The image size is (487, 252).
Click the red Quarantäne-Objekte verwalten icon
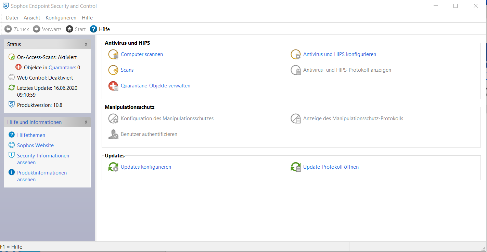(x=113, y=86)
